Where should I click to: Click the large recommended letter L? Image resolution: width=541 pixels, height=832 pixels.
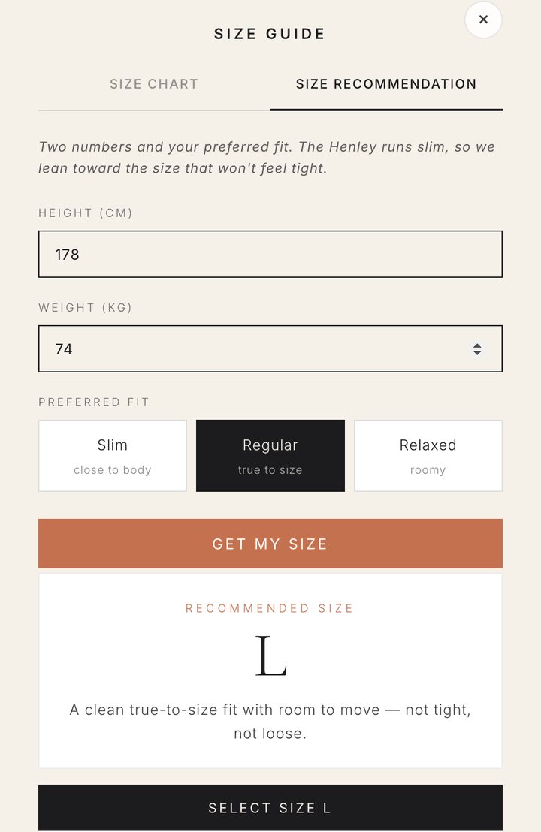pyautogui.click(x=270, y=656)
